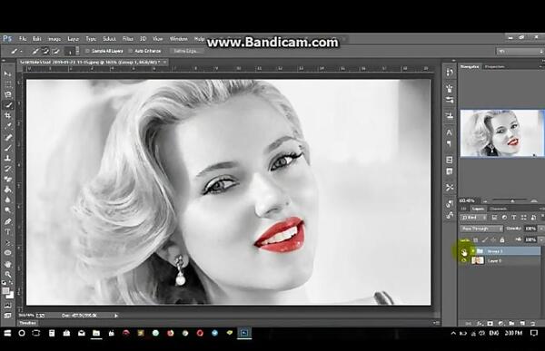
Task: Select the Spot Healing Brush tool
Action: (7, 137)
